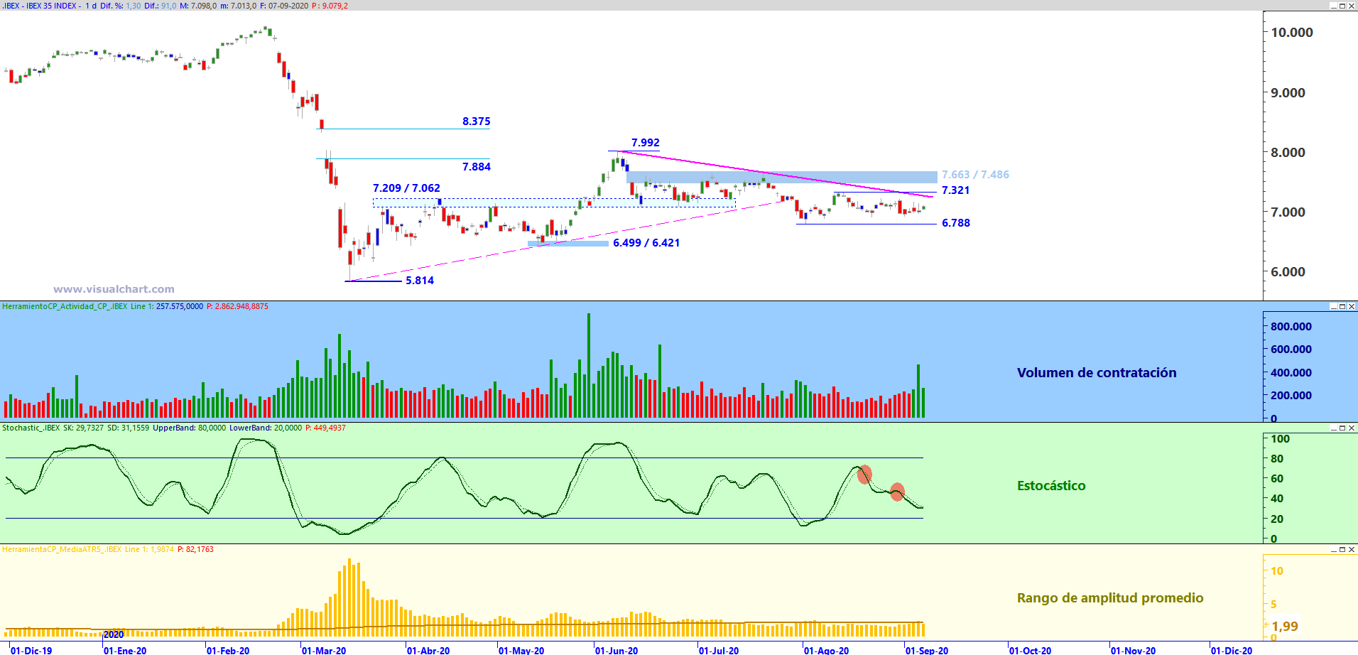The height and width of the screenshot is (655, 1358).
Task: Click the 1,99 current ATR value
Action: [1285, 627]
